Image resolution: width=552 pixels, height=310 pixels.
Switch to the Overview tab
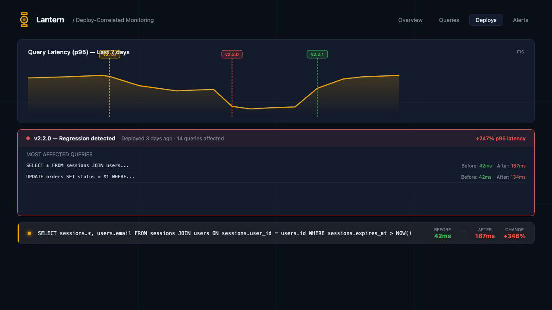coord(410,20)
